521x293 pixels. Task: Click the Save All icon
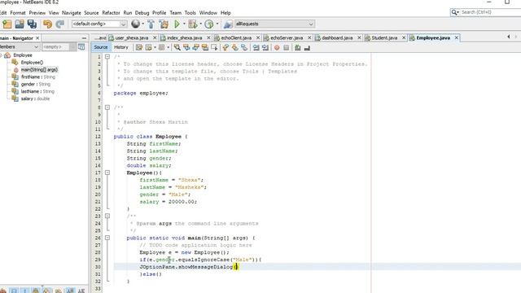pos(32,24)
